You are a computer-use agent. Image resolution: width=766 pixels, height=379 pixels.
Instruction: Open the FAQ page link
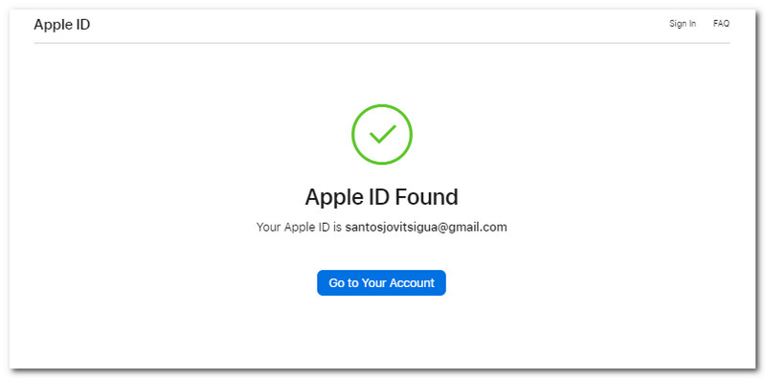point(721,23)
